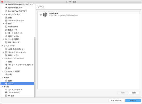Click the Version Control 全般 icon
This screenshot has width=142, height=104.
click(6, 62)
